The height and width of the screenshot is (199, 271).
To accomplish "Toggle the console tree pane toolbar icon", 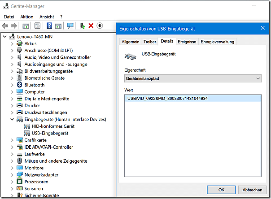I will (x=26, y=26).
